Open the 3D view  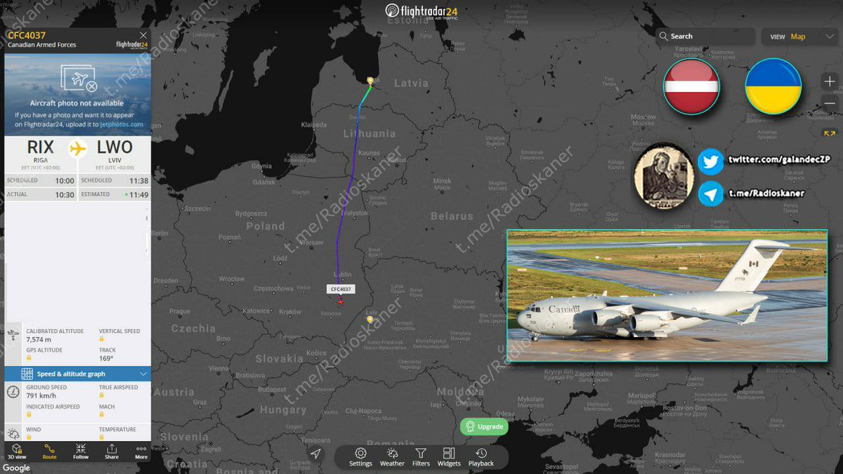[15, 451]
